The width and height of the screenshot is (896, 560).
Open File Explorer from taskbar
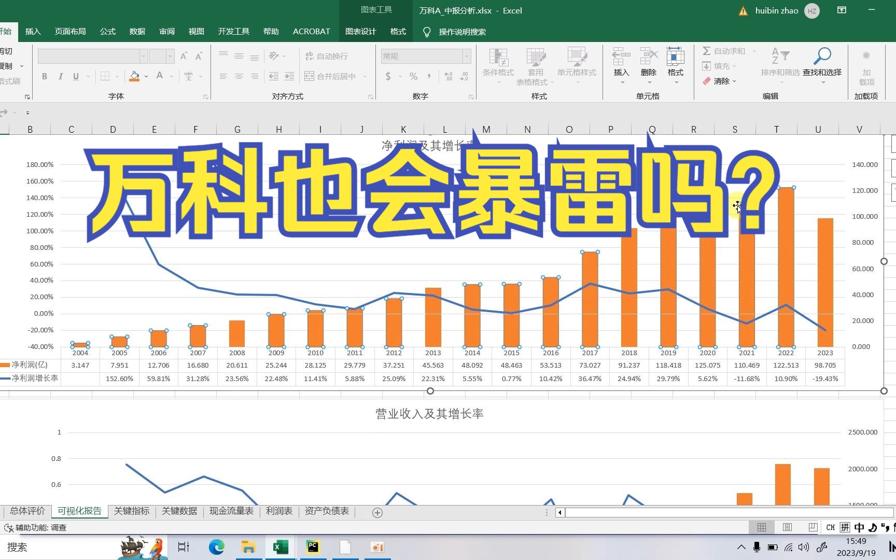tap(248, 547)
